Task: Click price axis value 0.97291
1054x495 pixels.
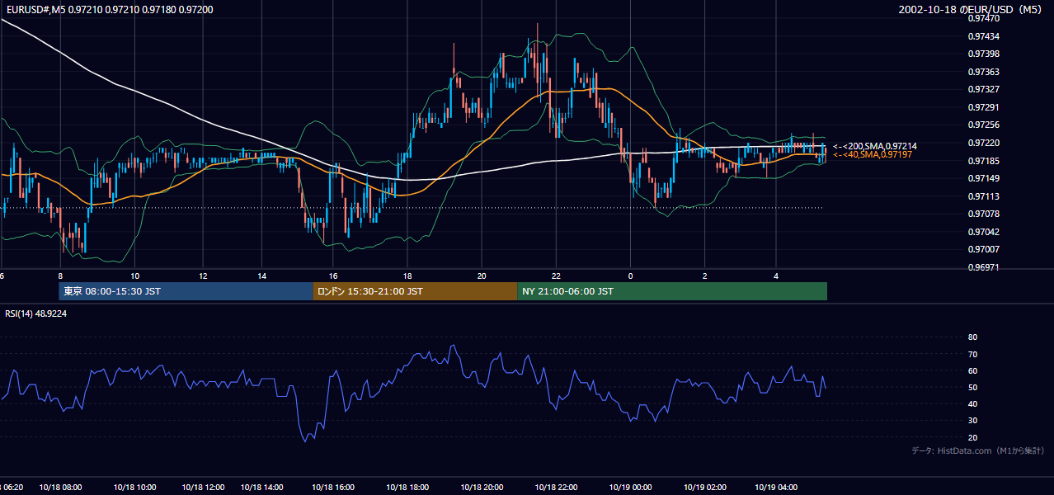Action: (984, 107)
